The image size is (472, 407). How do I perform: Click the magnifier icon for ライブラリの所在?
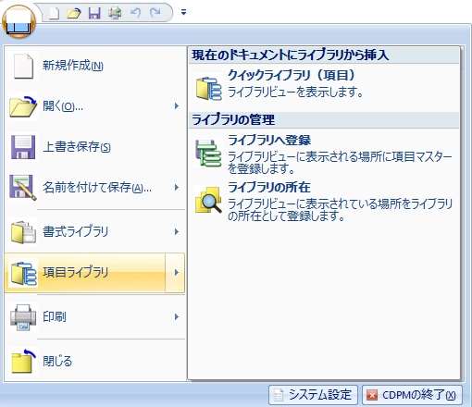(x=208, y=200)
